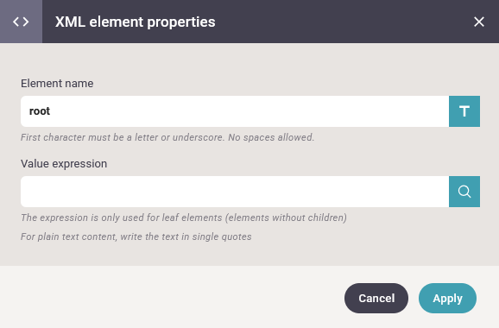Open expression lookup via the magnifier icon
The image size is (499, 328).
(x=464, y=192)
